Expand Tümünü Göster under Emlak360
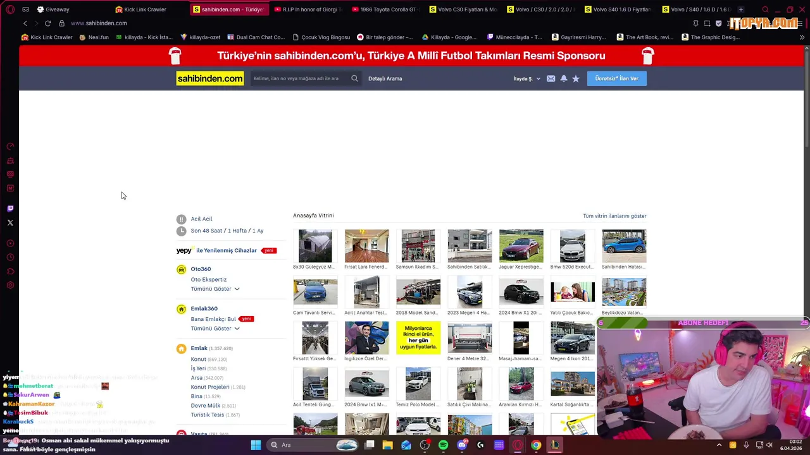This screenshot has width=810, height=455. click(x=215, y=329)
